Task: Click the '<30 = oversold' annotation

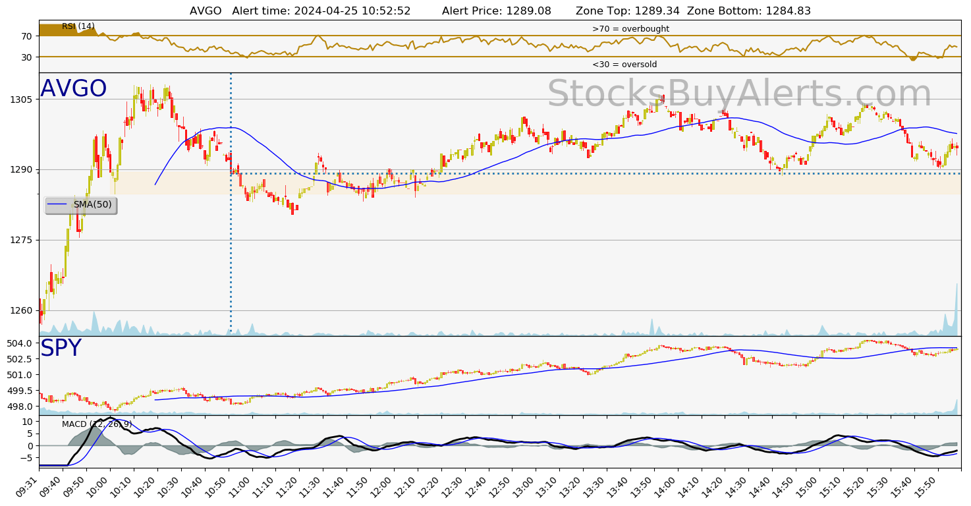Action: point(624,65)
